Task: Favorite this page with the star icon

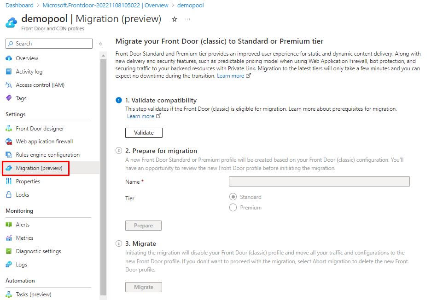Action: 175,19
